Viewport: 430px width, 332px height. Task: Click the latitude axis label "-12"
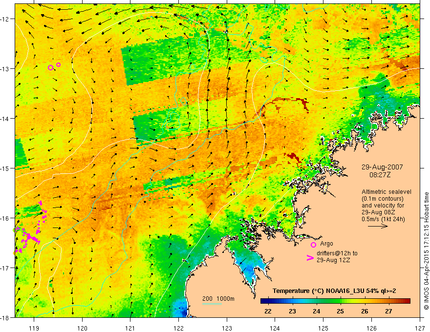[5, 19]
